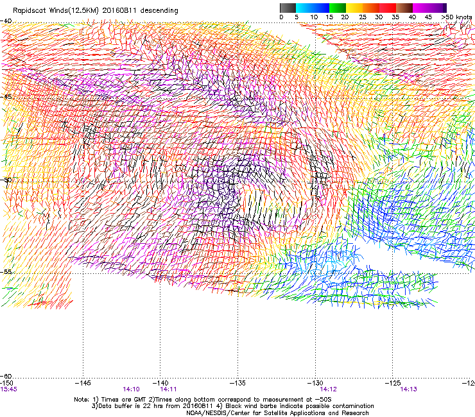
Task: Click the '40' legend scale label
Action: (412, 17)
